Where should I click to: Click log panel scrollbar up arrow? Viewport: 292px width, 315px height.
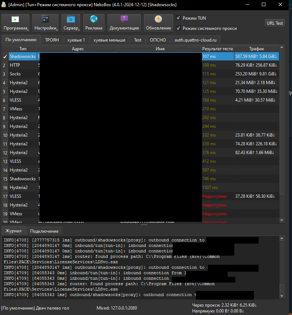pos(282,239)
